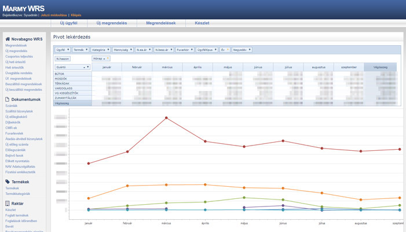Click the warehouse icon beside Raktár
The height and width of the screenshot is (232, 406).
[8, 203]
